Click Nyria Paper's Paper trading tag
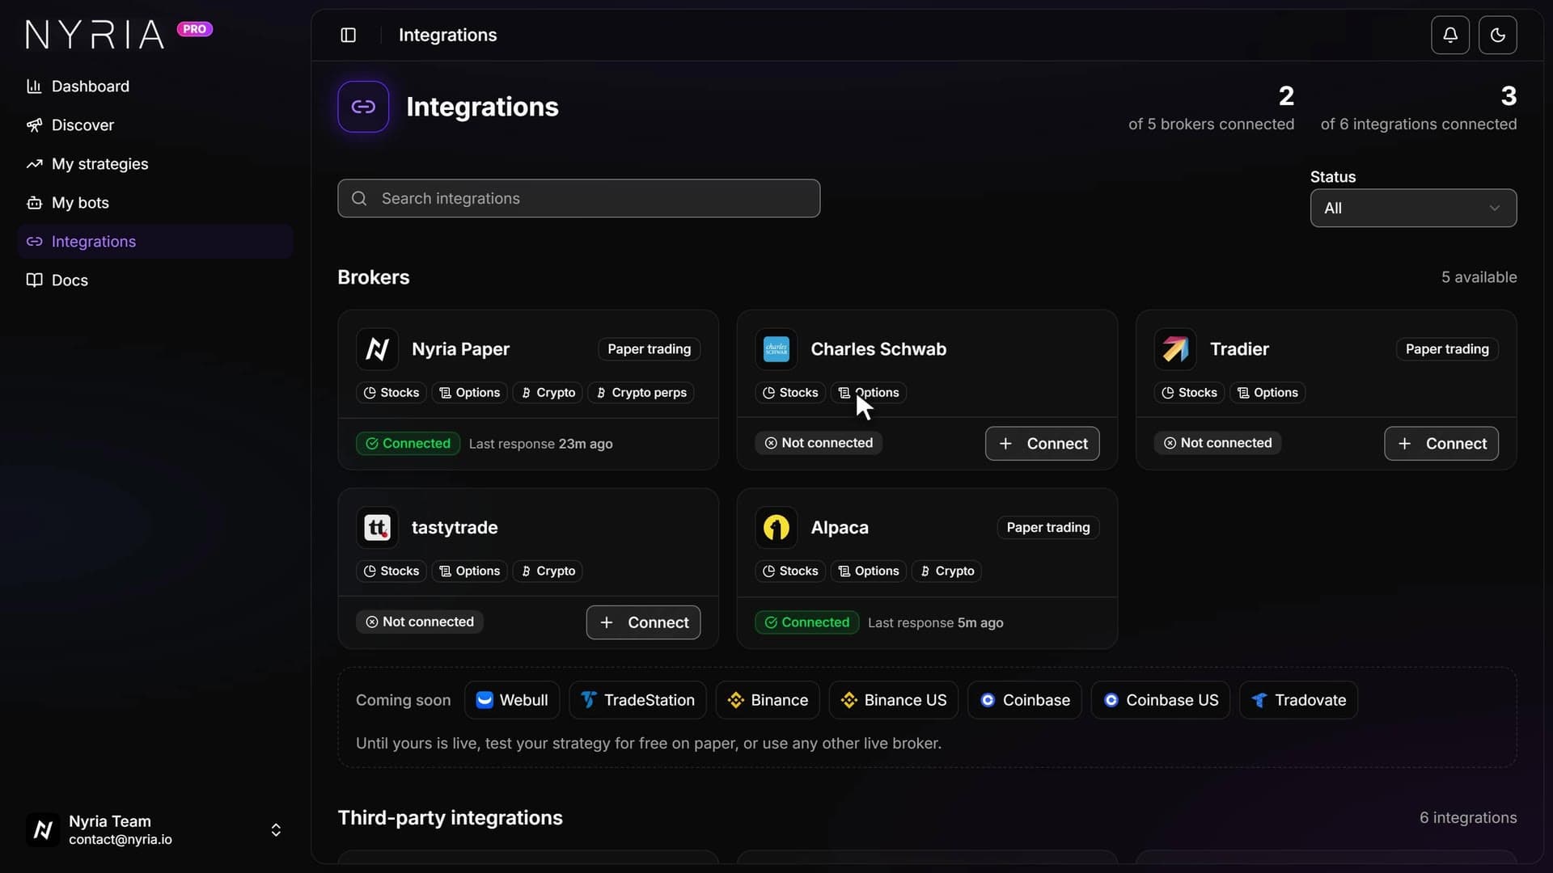The width and height of the screenshot is (1553, 873). [650, 349]
